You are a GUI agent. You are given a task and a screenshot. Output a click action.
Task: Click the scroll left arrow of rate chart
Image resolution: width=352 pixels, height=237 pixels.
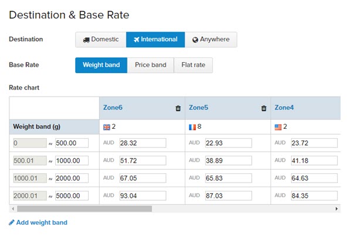[13, 209]
